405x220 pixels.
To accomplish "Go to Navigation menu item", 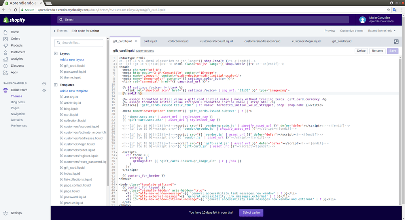I will click(x=18, y=114).
